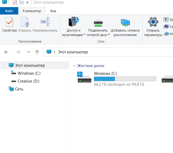Click the Переименовать rename icon

45,22
